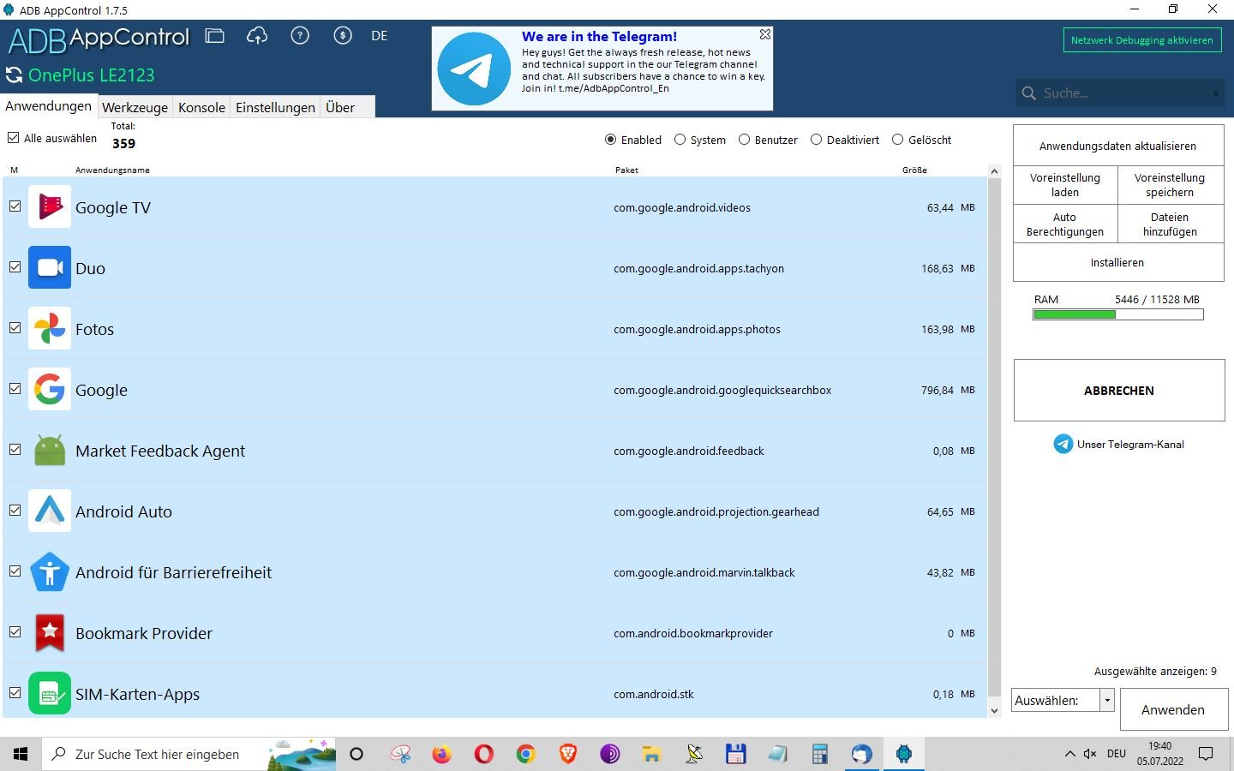Image resolution: width=1234 pixels, height=771 pixels.
Task: Toggle the Alle auswählen checkbox
Action: (13, 138)
